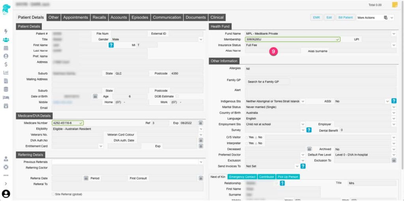Open the Date of Birth calendar picker
Image resolution: width=404 pixels, height=201 pixels.
click(95, 96)
